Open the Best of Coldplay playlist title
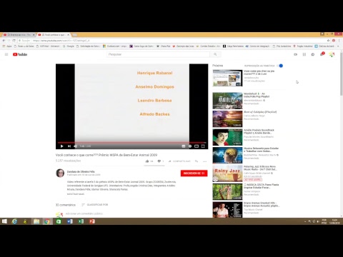The image size is (343, 257). coord(260,112)
